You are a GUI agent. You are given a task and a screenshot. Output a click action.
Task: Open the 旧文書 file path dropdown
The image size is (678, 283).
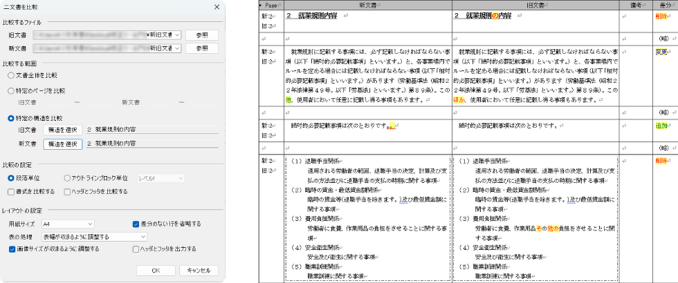point(178,34)
